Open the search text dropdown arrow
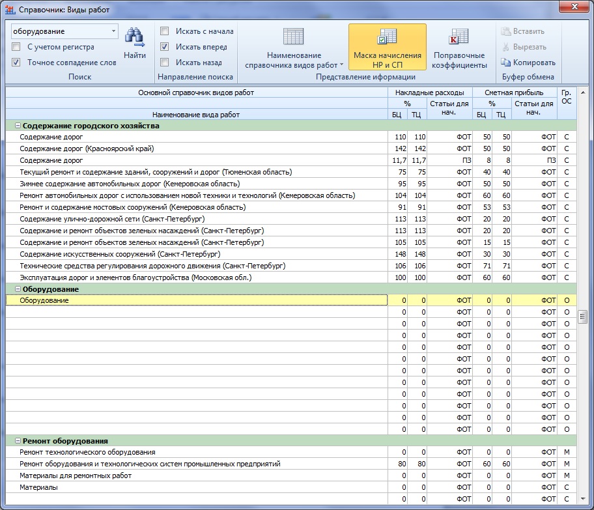This screenshot has width=594, height=510. 113,31
